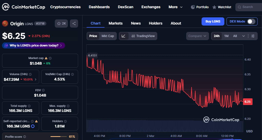
Task: Add Origin to watchlist with 2K star button
Action: click(x=61, y=24)
